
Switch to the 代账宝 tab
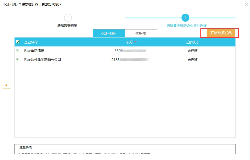[141, 33]
